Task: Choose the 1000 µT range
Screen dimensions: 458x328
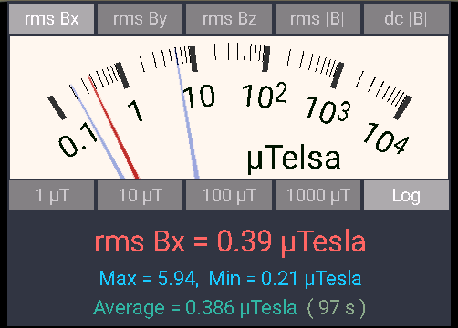Action: click(317, 195)
